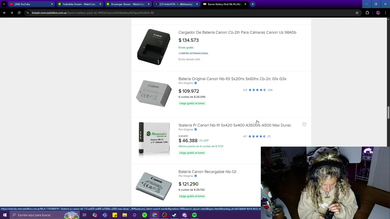Open the tab search dropdown arrow
This screenshot has height=219, width=390.
(x=4, y=4)
